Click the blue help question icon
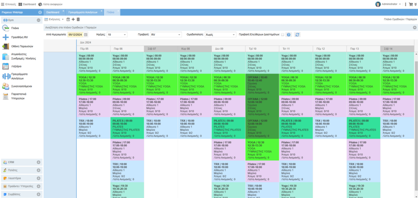The image size is (418, 198). [288, 35]
